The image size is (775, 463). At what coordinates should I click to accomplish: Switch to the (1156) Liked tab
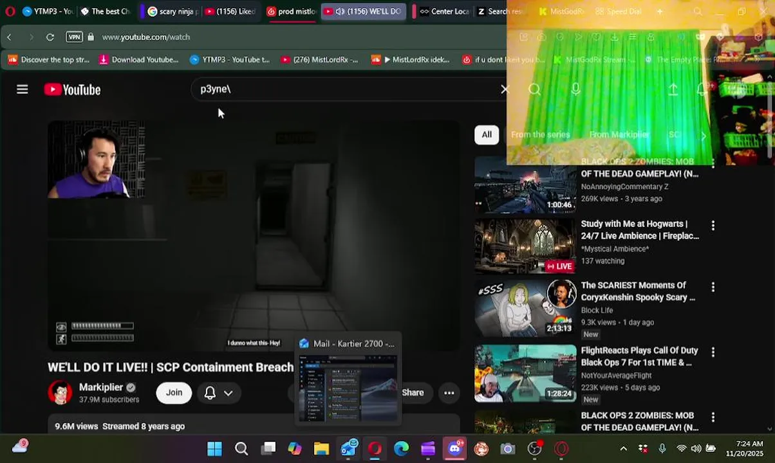[x=230, y=11]
